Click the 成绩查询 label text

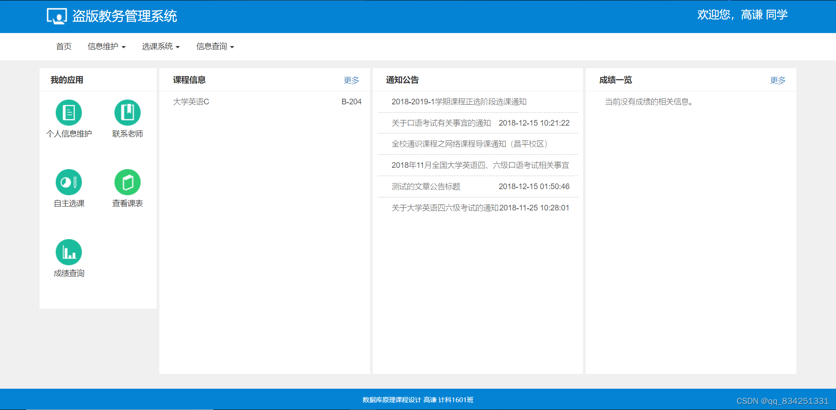coord(69,273)
